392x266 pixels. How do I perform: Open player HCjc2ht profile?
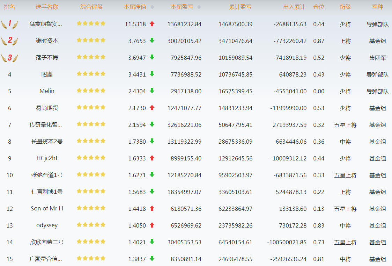pyautogui.click(x=47, y=158)
